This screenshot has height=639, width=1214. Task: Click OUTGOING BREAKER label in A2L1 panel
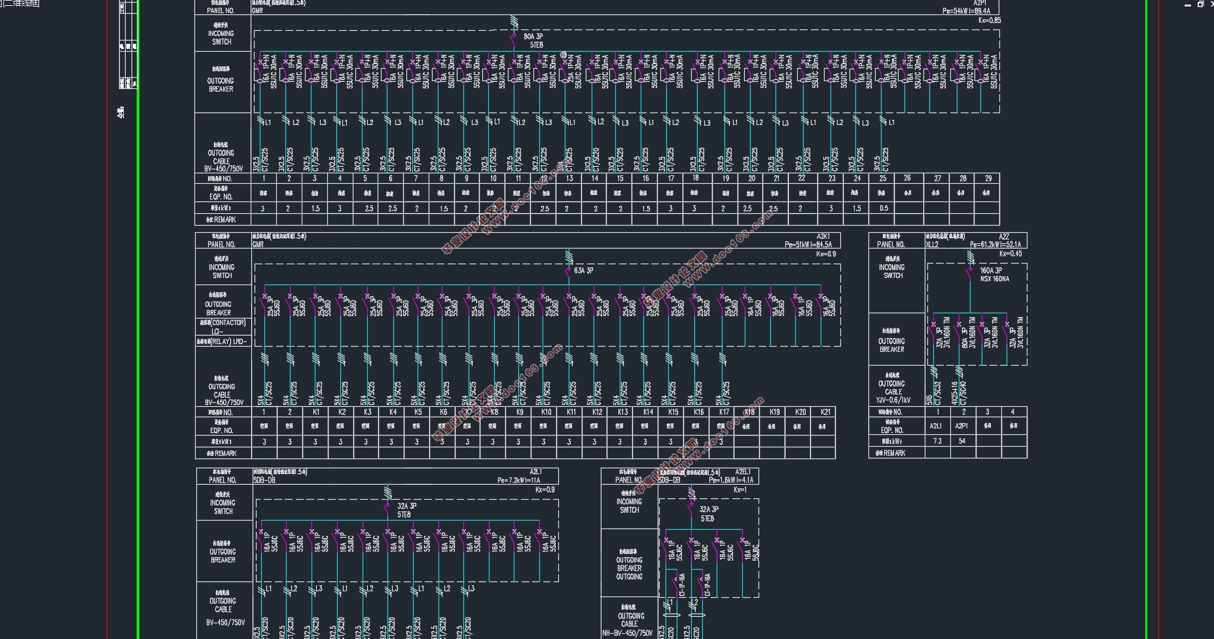click(223, 556)
